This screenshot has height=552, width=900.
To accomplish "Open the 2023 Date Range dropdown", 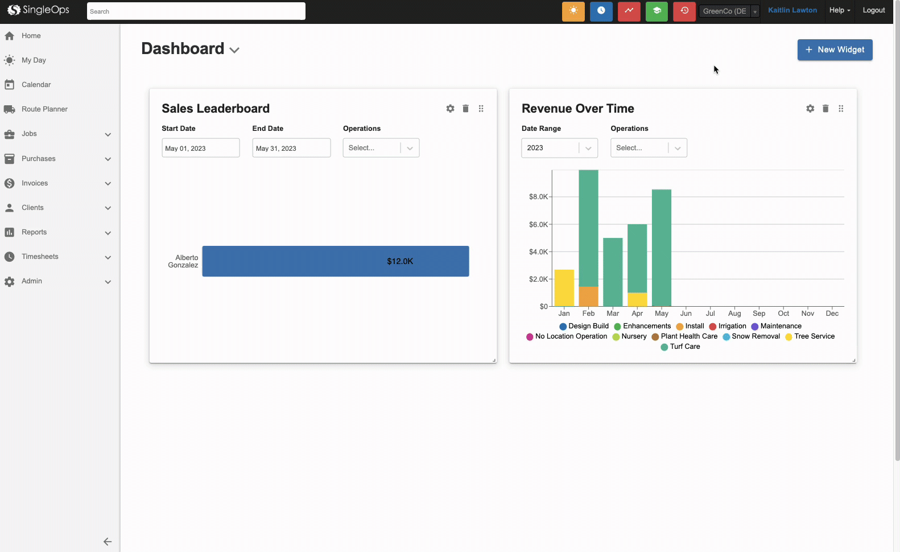I will pos(559,148).
